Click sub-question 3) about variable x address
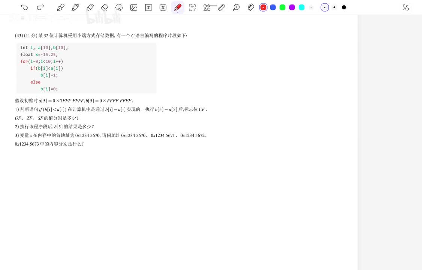This screenshot has width=422, height=270. pos(111,135)
